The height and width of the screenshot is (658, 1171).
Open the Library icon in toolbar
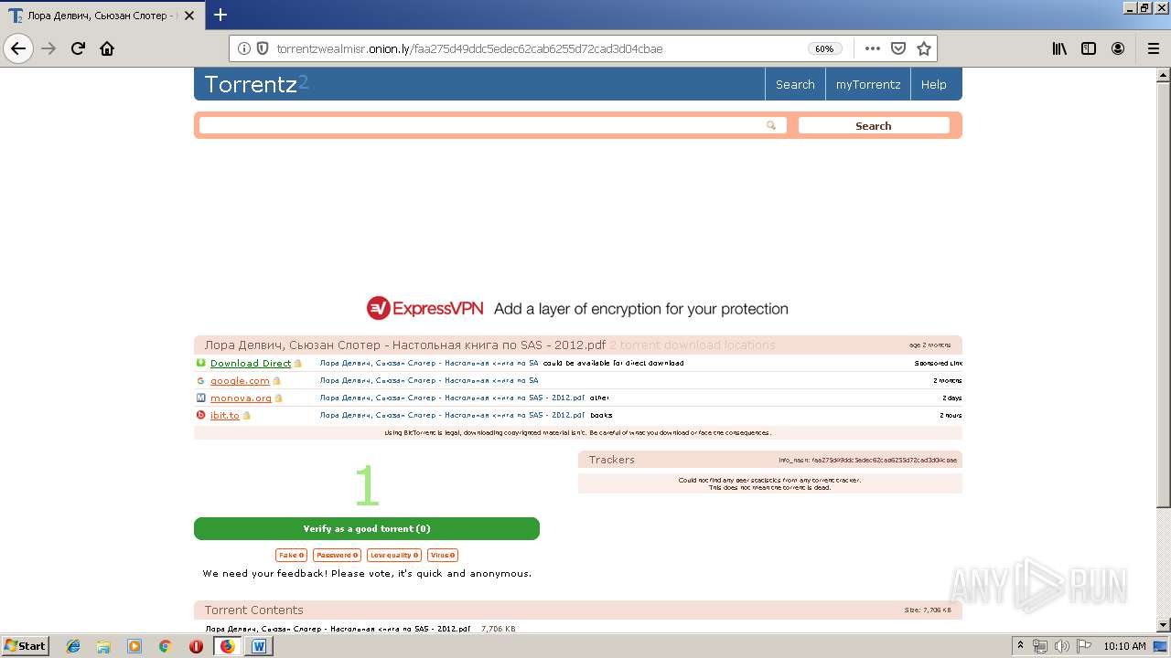click(x=1059, y=48)
